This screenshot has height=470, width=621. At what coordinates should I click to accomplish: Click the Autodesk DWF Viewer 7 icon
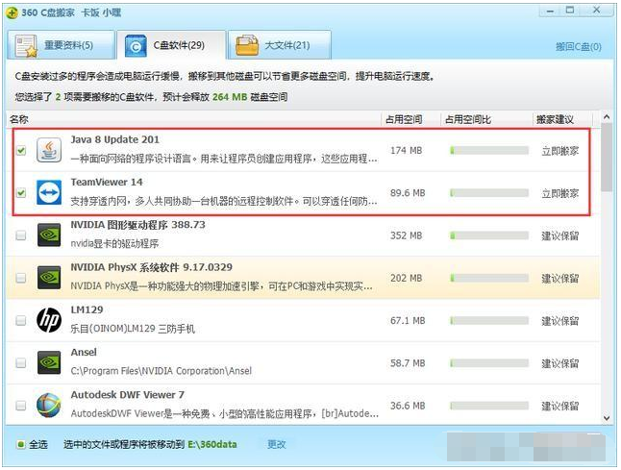coord(49,405)
